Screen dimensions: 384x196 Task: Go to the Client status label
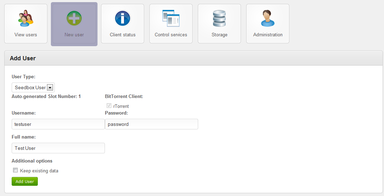point(123,35)
